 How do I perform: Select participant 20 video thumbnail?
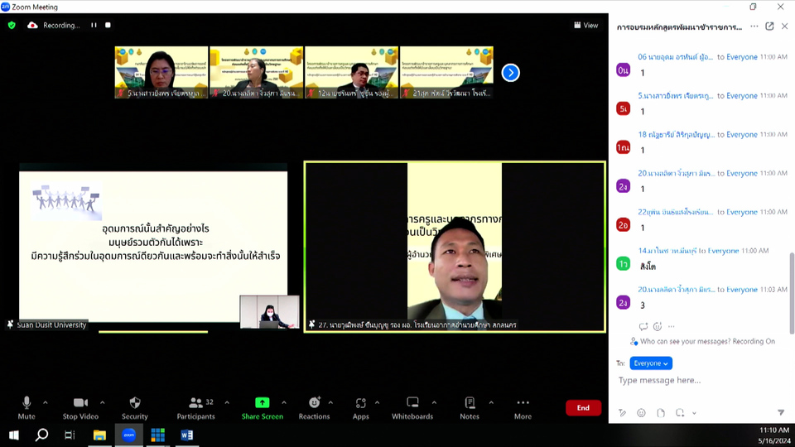(257, 73)
